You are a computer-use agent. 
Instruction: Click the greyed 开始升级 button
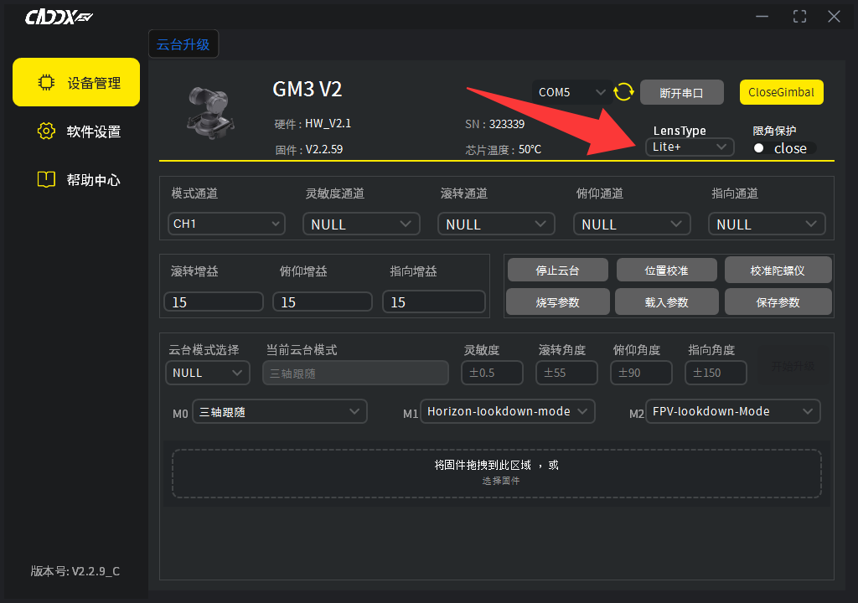coord(793,367)
